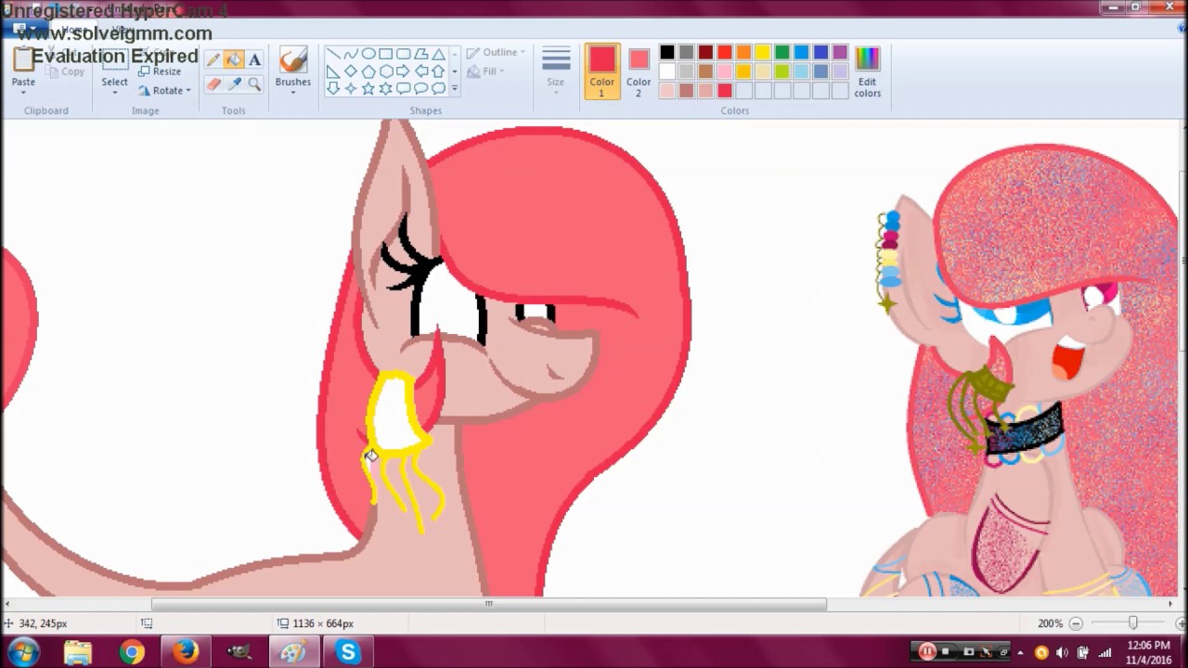The height and width of the screenshot is (668, 1188).
Task: Switch to the Home ribbon tab
Action: click(72, 30)
